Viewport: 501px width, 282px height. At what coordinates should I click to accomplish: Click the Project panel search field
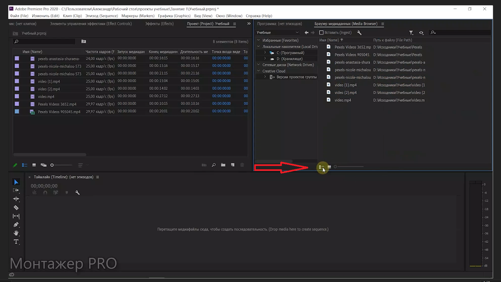tap(44, 42)
